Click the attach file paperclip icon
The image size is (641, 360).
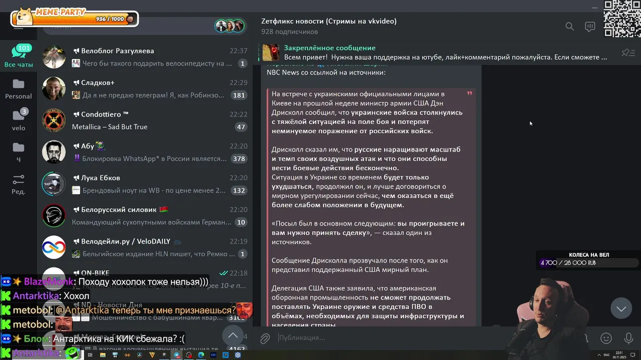pos(265,338)
